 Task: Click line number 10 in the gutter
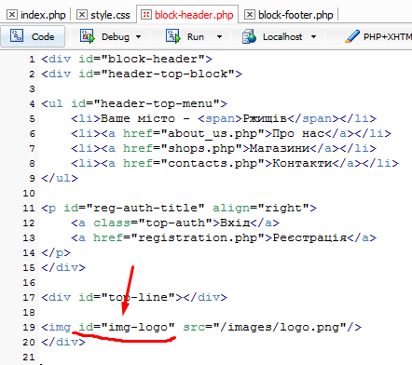[x=29, y=194]
